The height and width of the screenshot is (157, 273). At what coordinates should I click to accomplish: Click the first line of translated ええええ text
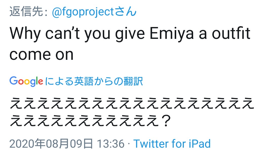[131, 104]
